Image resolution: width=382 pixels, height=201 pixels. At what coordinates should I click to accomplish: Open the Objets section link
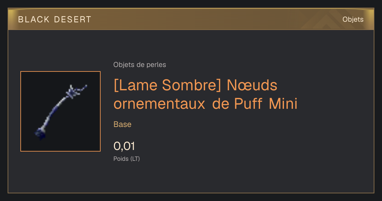click(x=353, y=19)
